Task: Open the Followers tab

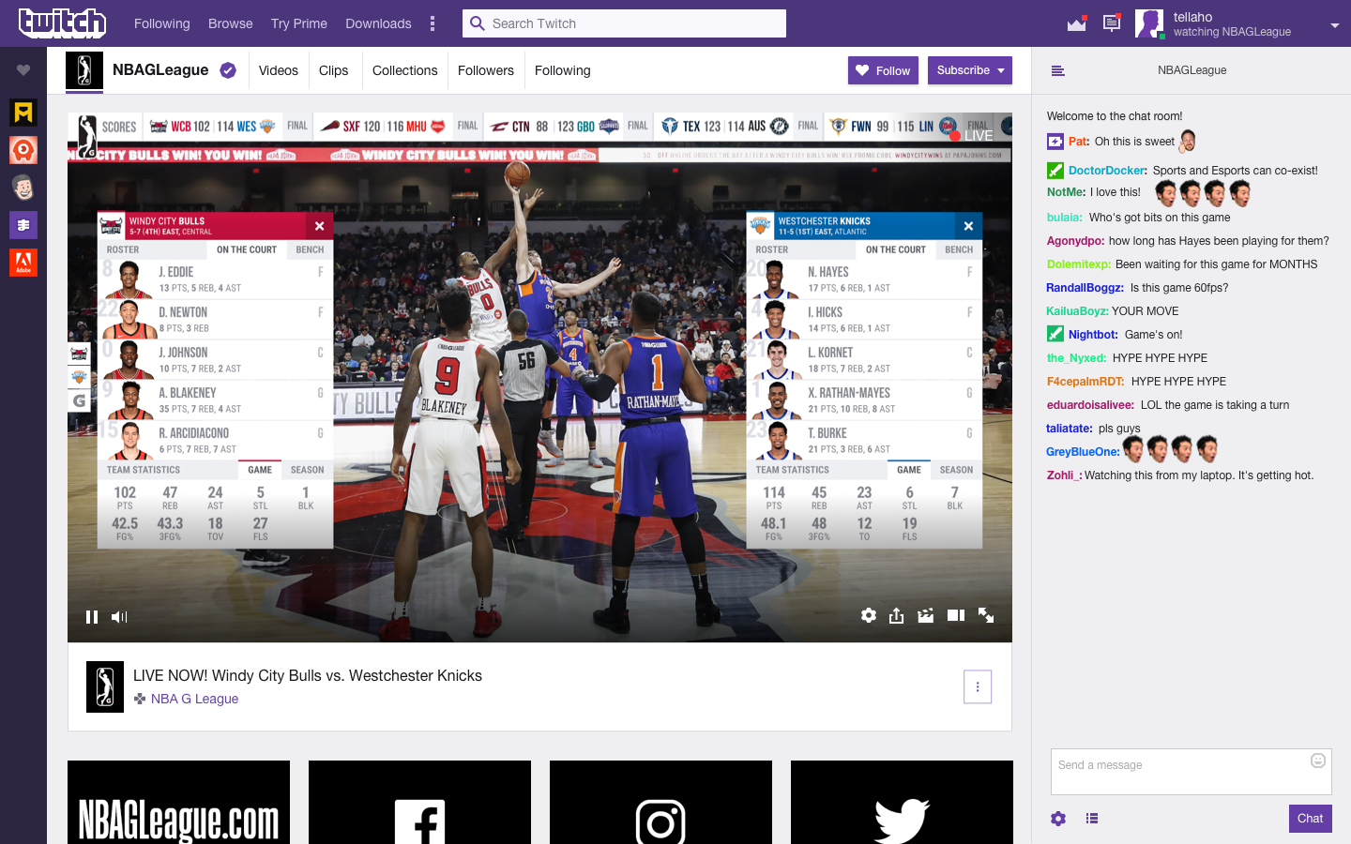Action: coord(486,70)
